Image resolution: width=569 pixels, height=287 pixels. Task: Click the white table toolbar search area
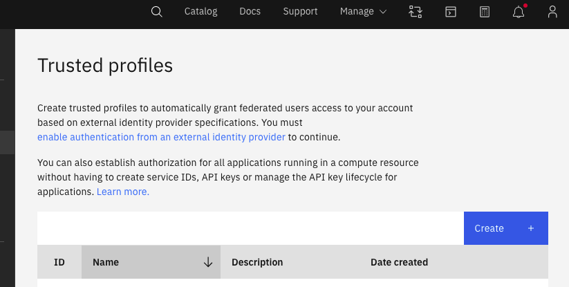click(250, 228)
